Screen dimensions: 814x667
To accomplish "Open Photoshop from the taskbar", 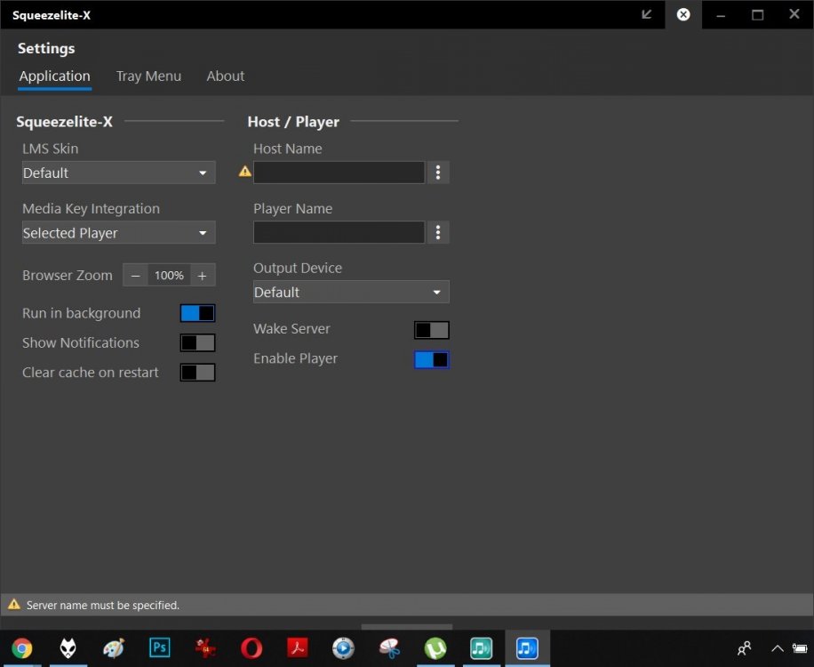I will [x=159, y=647].
